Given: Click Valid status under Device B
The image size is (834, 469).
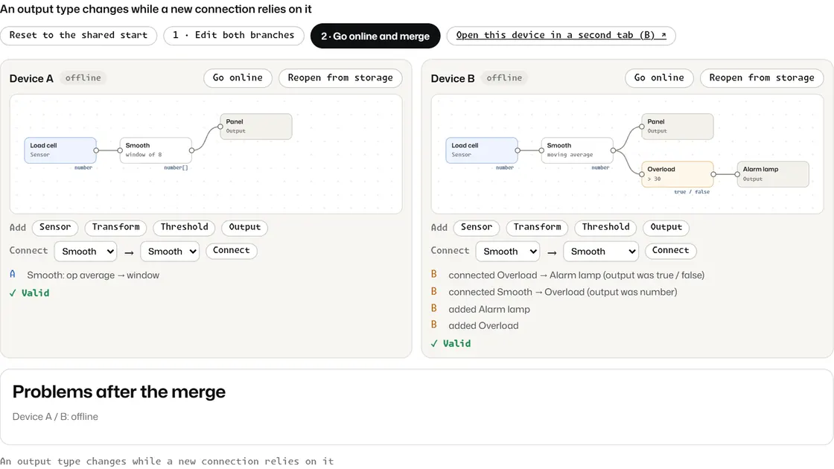Looking at the screenshot, I should (x=451, y=343).
